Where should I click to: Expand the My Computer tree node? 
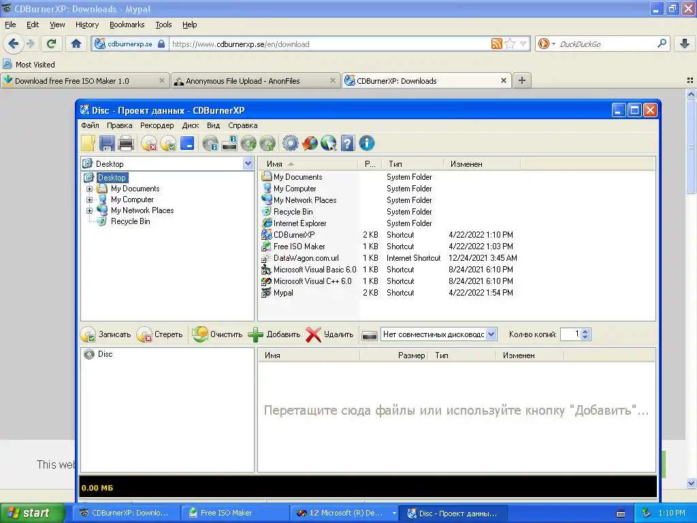coord(89,200)
